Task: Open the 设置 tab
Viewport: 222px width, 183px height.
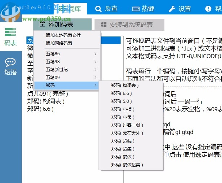Action: [180, 9]
